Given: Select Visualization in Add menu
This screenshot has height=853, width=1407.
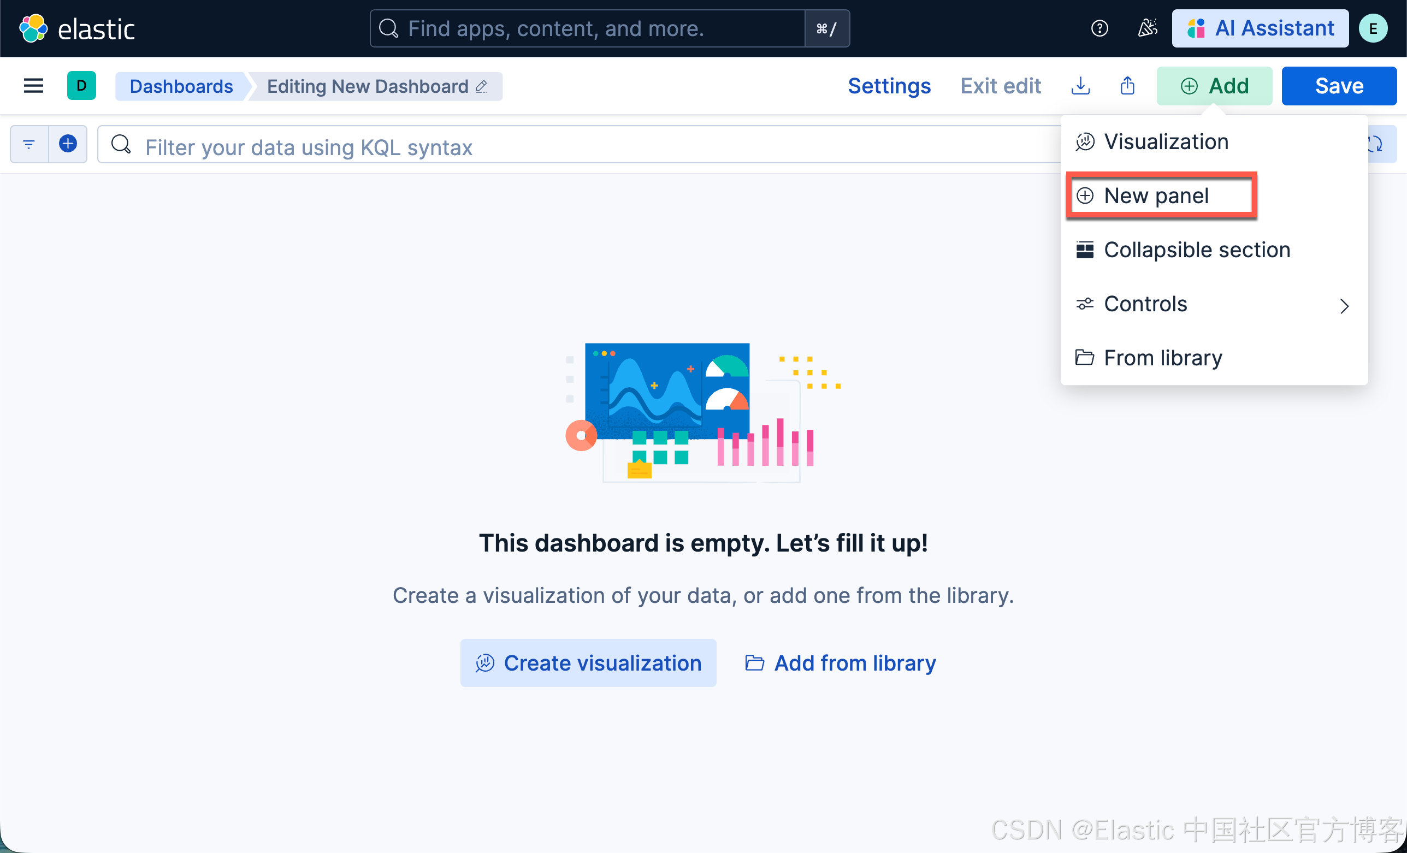Looking at the screenshot, I should [x=1165, y=142].
